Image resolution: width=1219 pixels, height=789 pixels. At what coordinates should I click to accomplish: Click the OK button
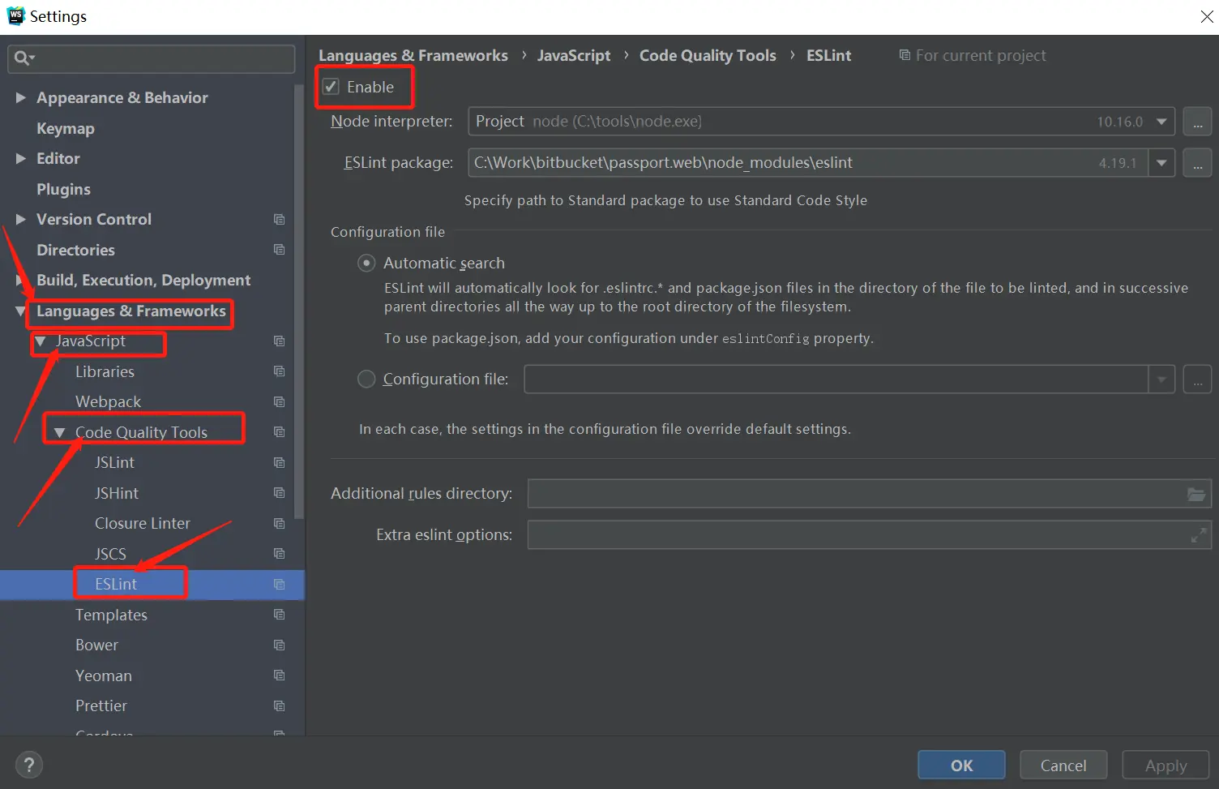[961, 765]
